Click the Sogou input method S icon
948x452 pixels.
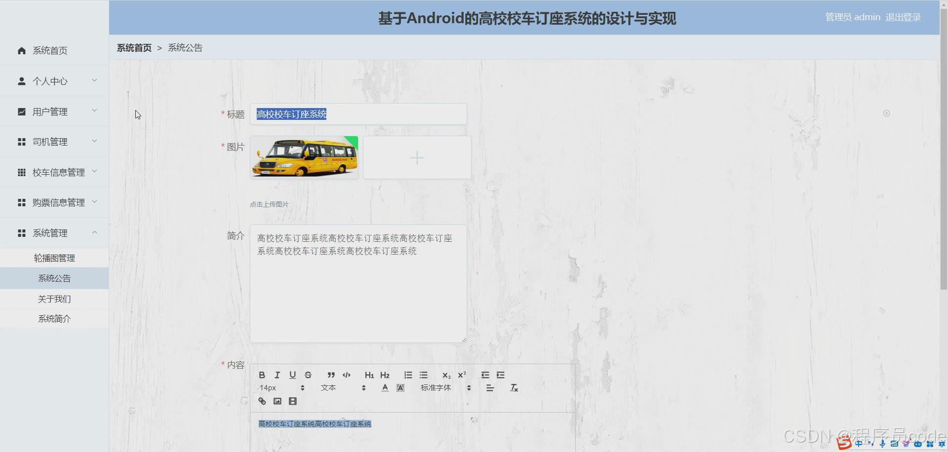tap(844, 443)
